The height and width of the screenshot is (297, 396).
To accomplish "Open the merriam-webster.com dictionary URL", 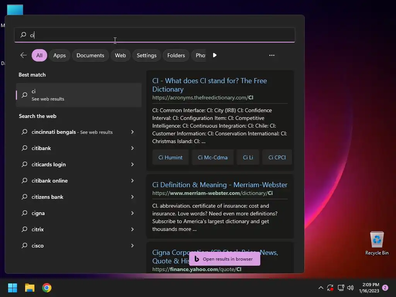I will tap(212, 193).
